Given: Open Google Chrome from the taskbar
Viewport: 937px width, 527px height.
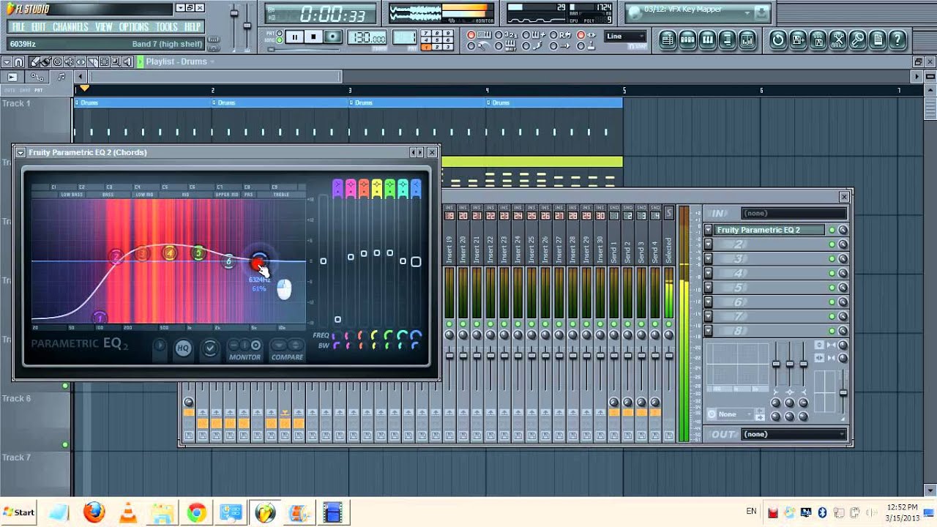Looking at the screenshot, I should (196, 512).
